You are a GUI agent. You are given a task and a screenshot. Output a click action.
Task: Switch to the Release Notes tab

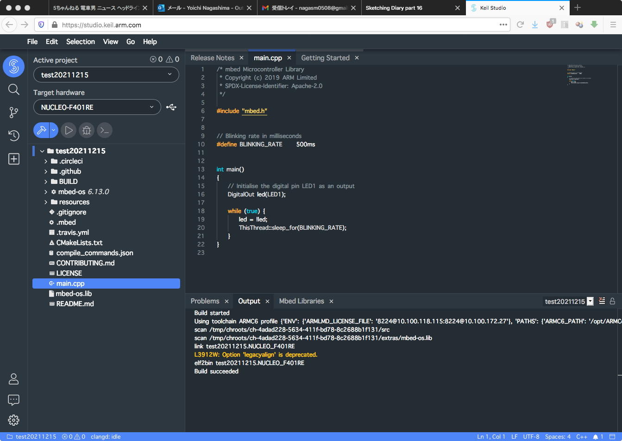tap(213, 58)
